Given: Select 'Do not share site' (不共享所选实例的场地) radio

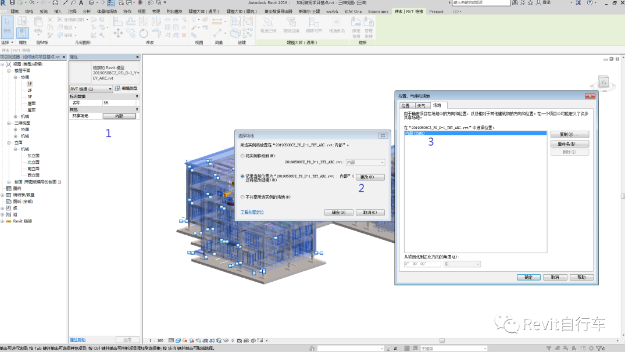Looking at the screenshot, I should 242,197.
